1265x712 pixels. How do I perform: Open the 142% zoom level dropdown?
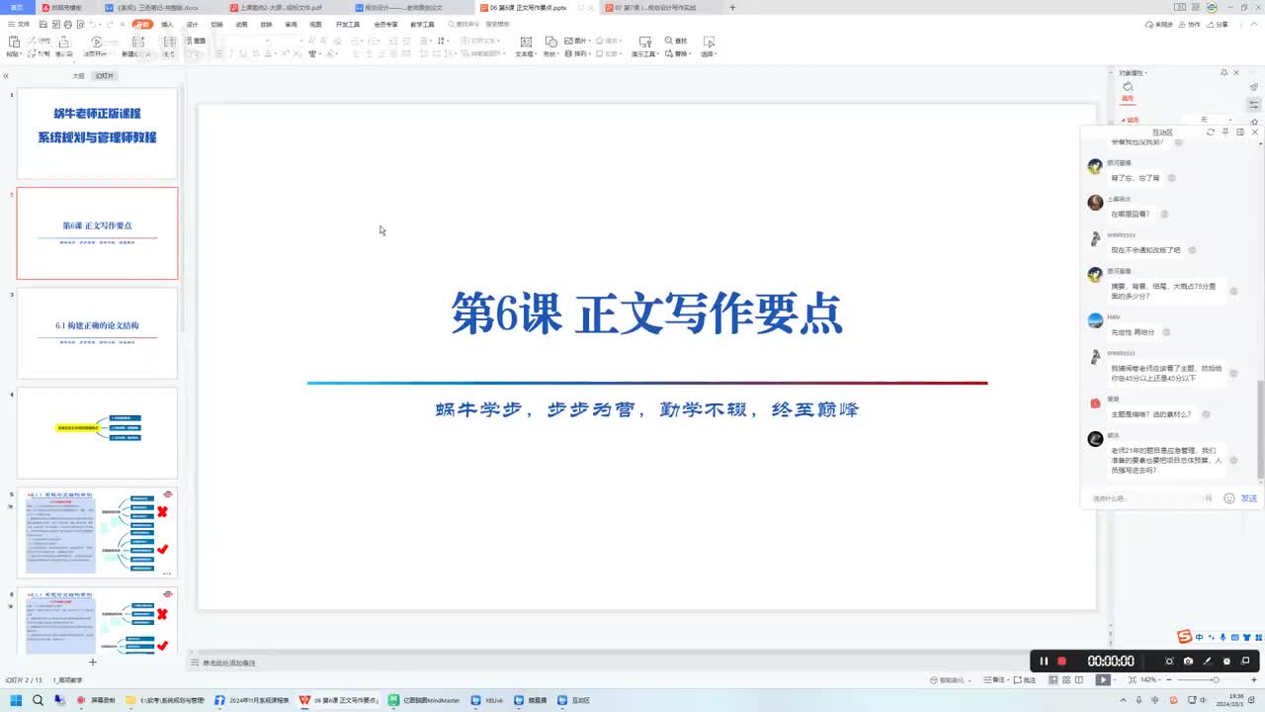coord(1151,679)
